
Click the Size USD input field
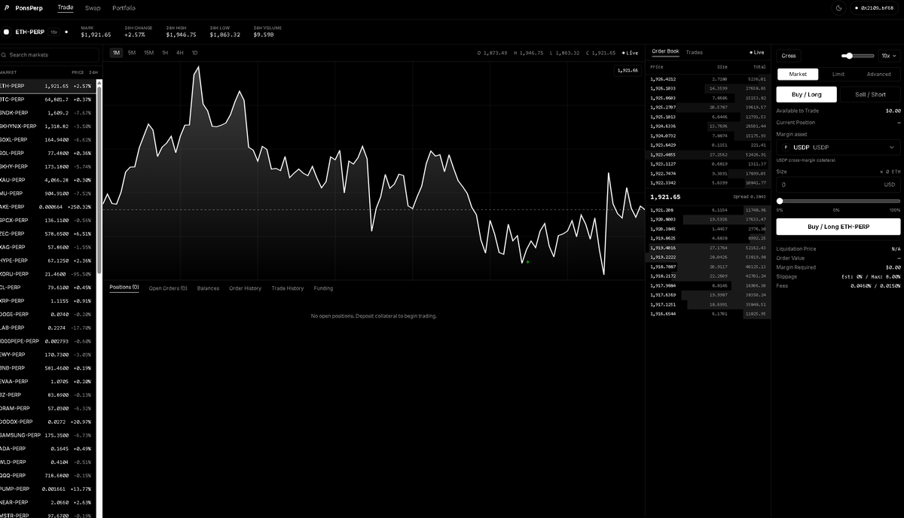click(x=838, y=184)
